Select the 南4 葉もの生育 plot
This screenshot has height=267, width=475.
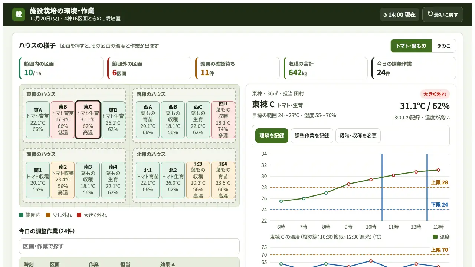tap(113, 180)
